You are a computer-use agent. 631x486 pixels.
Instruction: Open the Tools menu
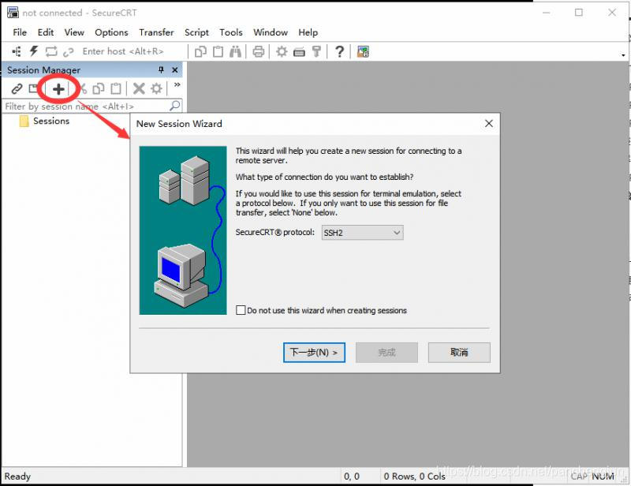[x=231, y=32]
